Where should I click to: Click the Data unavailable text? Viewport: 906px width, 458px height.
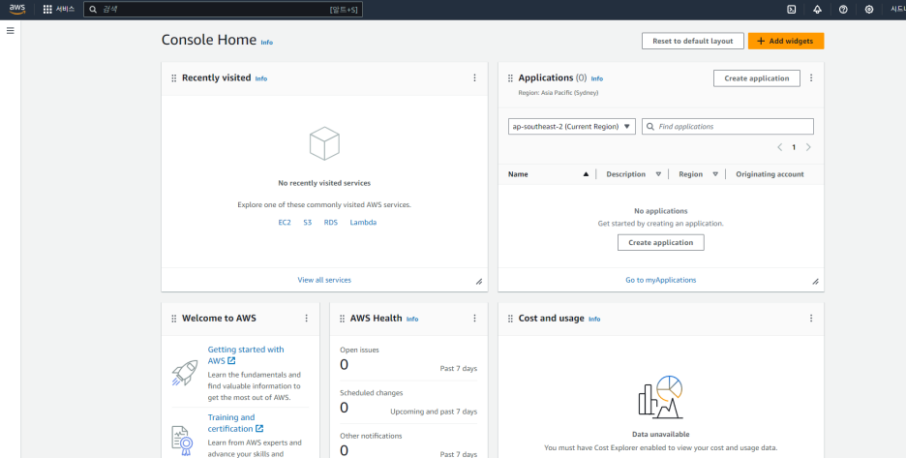click(660, 435)
